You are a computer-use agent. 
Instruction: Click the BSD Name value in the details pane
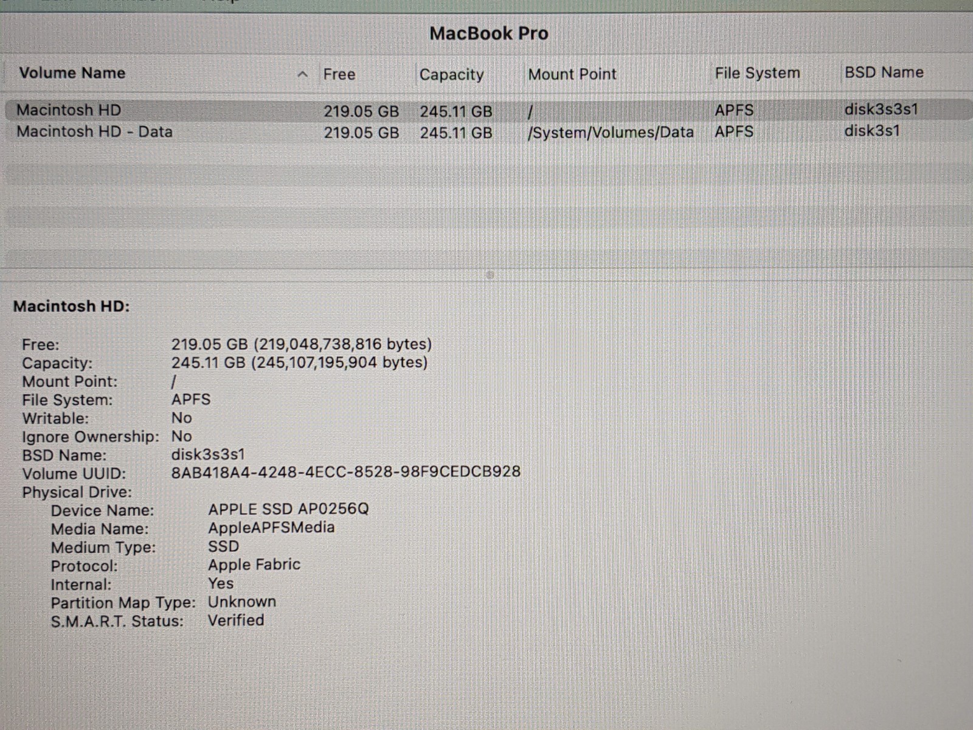click(x=208, y=454)
